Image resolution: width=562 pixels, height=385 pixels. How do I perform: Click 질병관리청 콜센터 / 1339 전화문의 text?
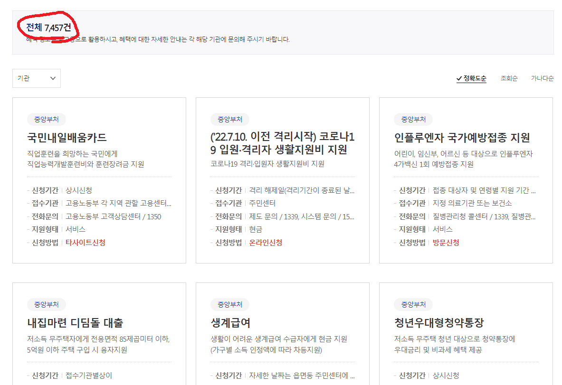pyautogui.click(x=484, y=216)
